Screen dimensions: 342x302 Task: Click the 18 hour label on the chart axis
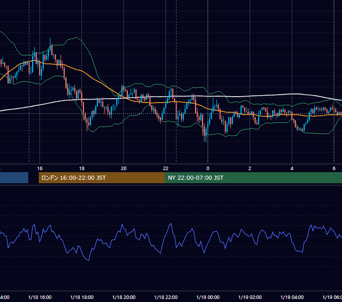pyautogui.click(x=82, y=168)
